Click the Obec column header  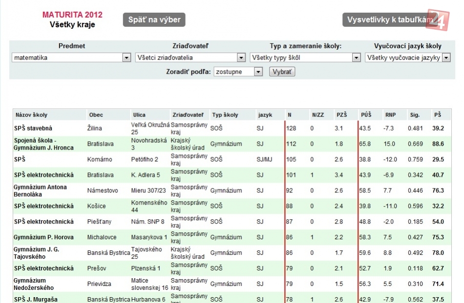(x=96, y=115)
